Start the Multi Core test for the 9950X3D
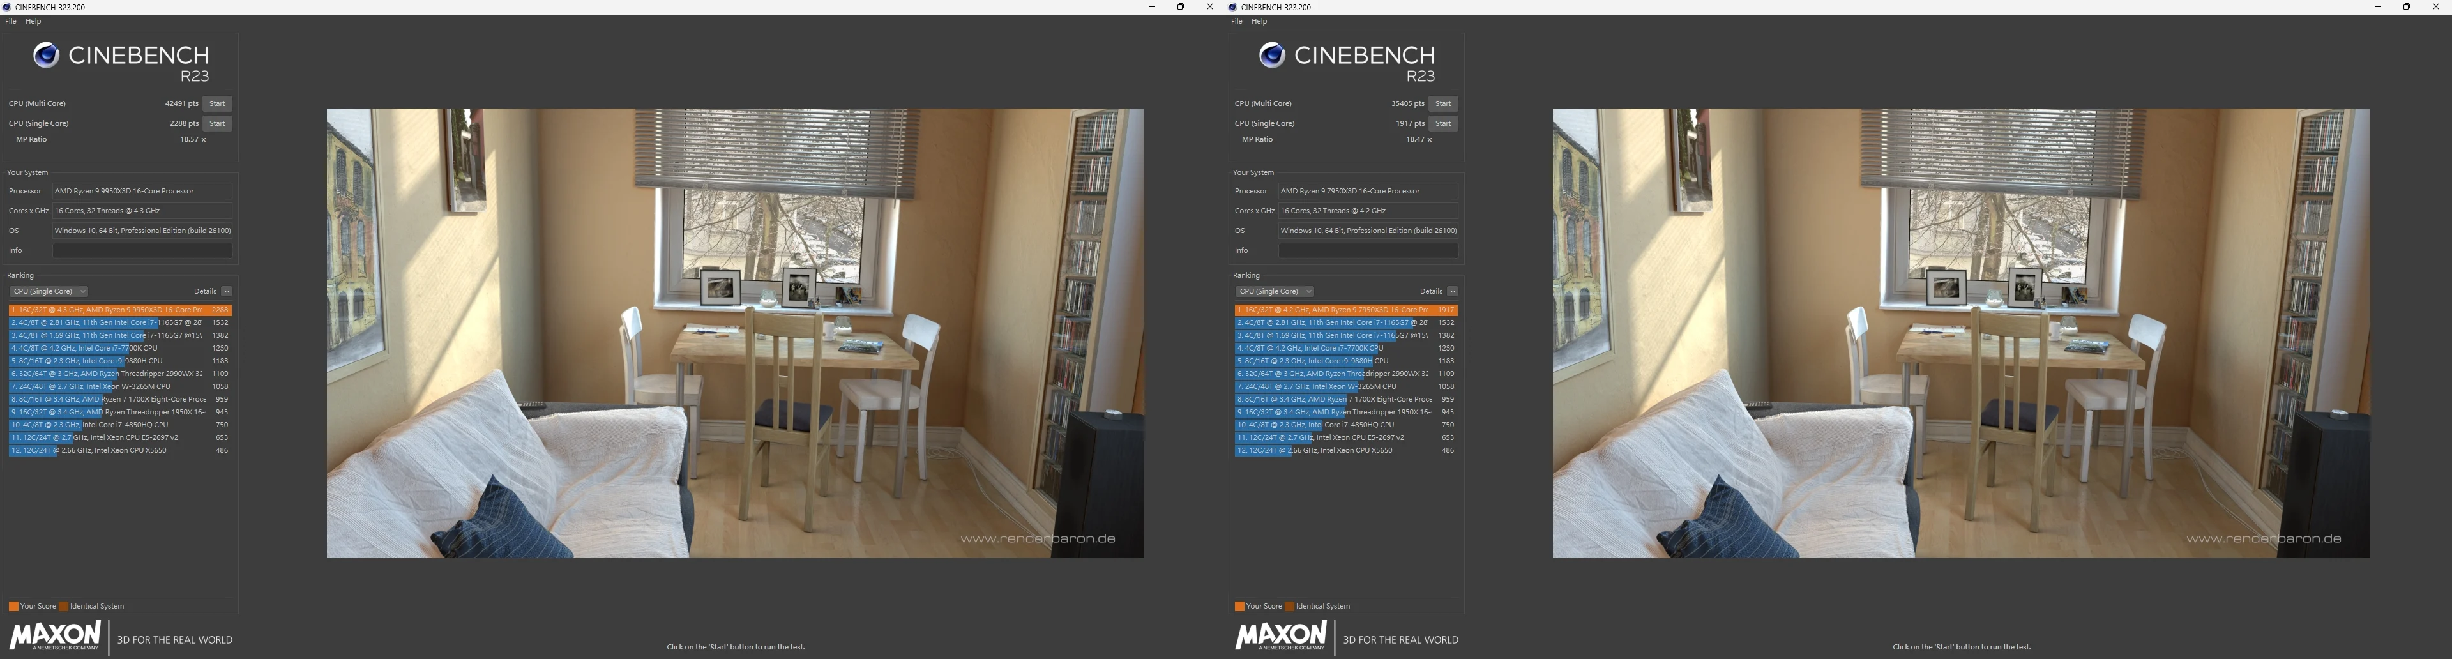Viewport: 2452px width, 659px height. coord(217,104)
